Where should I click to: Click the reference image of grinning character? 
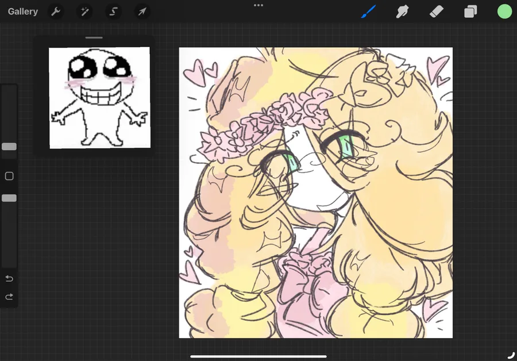coord(100,98)
